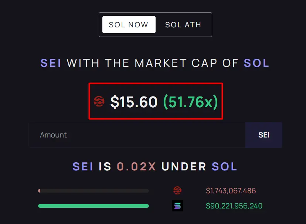This screenshot has height=224, width=306.
Task: Click the 0.02X ratio text
Action: (x=136, y=166)
